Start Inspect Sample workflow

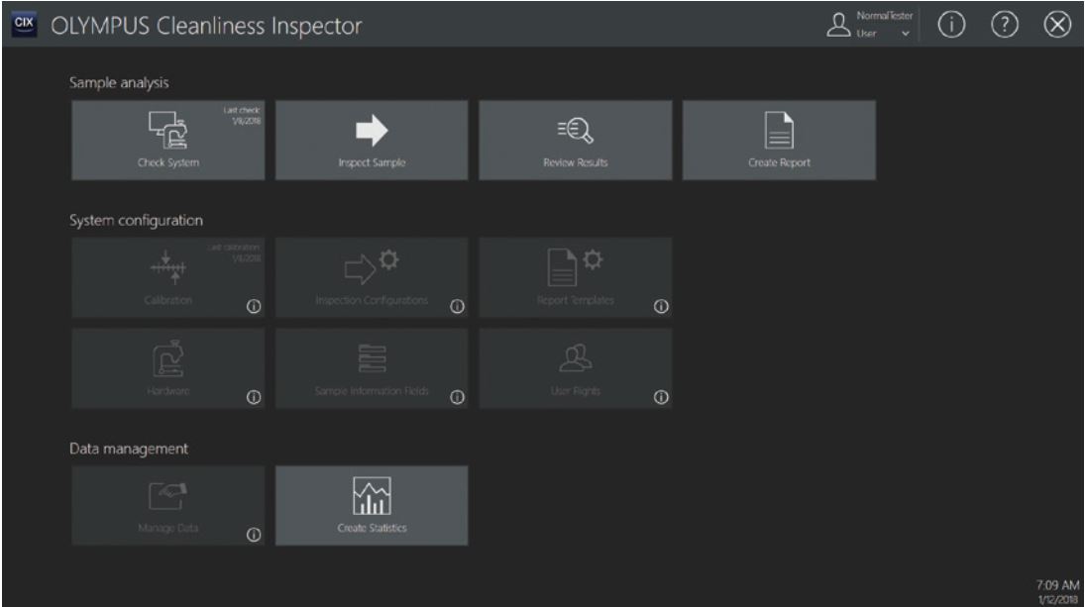tap(372, 141)
